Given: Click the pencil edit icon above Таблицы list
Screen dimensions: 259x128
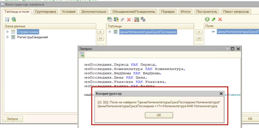Looking at the screenshot, I should coord(122,19).
